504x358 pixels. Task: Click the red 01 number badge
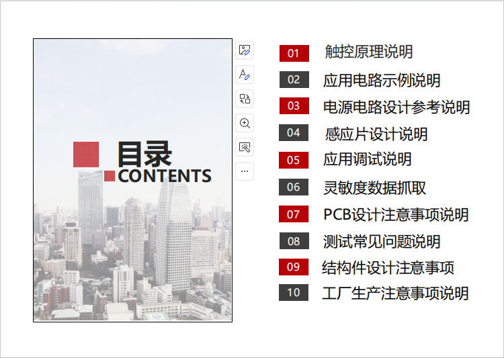pos(294,53)
